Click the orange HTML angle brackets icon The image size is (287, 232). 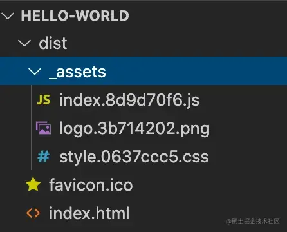click(33, 213)
